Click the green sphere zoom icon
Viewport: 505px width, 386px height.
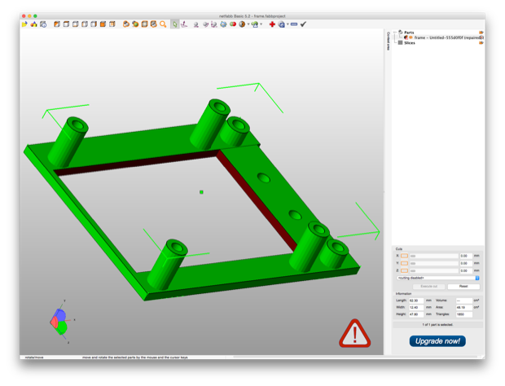coord(135,24)
